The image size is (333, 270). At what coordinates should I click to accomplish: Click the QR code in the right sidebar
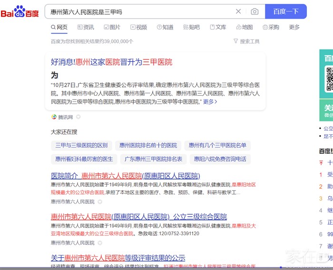(329, 79)
